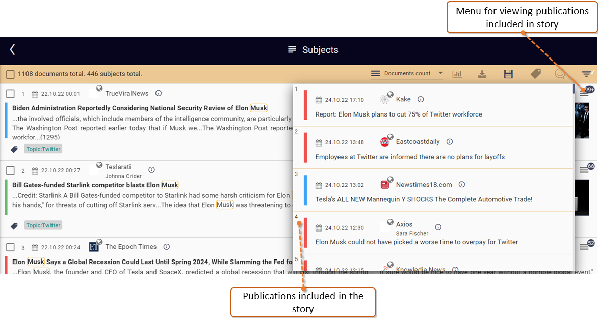Viewport: 598px width, 318px height.
Task: Show info for Teslarati source
Action: pyautogui.click(x=151, y=170)
